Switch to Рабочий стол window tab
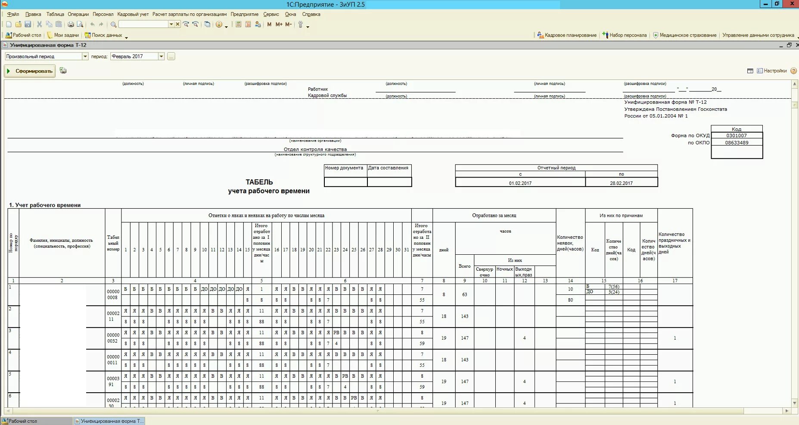Screen dimensions: 799x425 click(37, 421)
